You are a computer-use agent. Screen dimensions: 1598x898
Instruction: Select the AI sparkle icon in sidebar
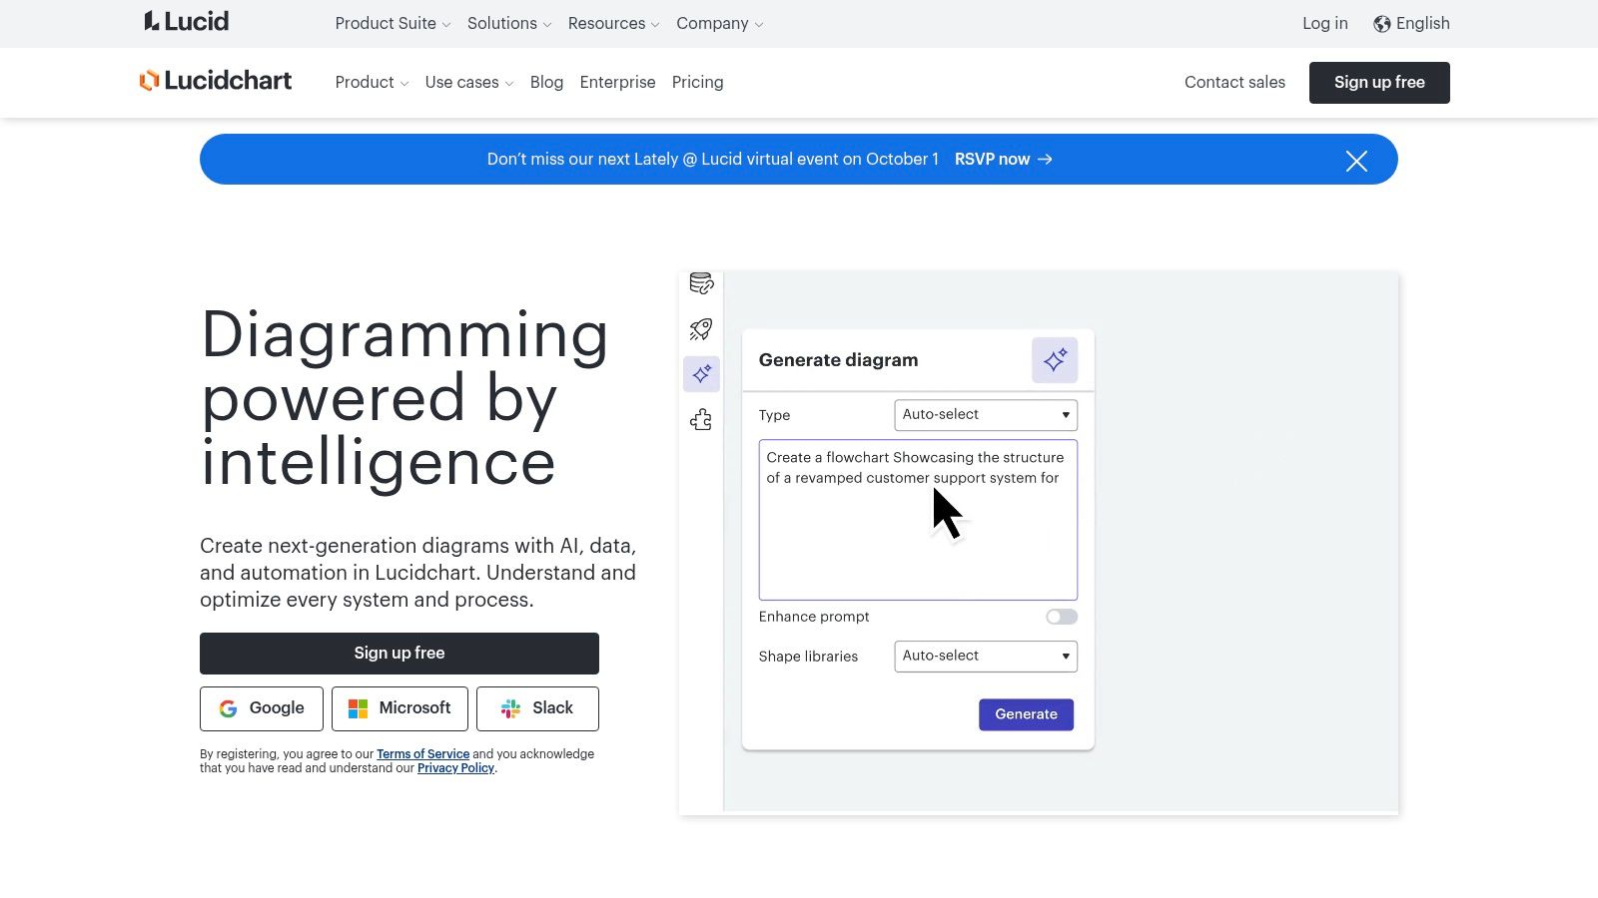tap(702, 374)
